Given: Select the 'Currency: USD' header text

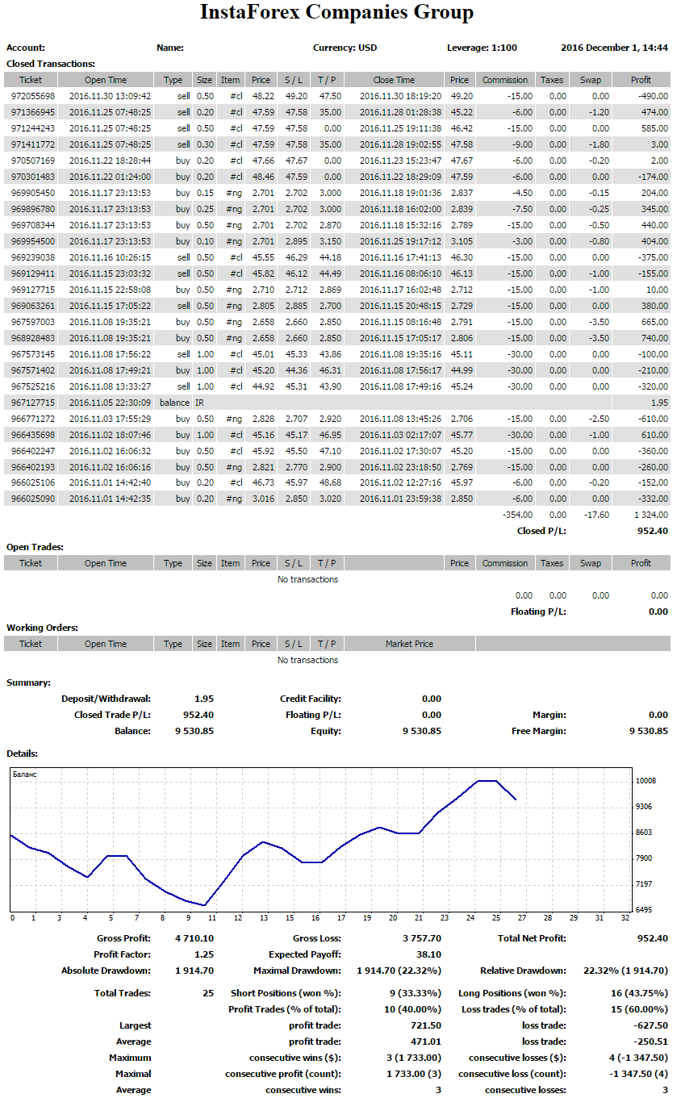Looking at the screenshot, I should [345, 48].
